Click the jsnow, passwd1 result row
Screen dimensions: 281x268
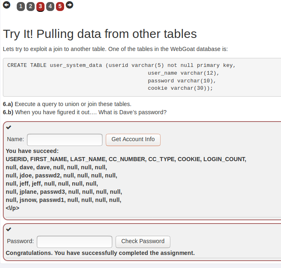(63, 200)
